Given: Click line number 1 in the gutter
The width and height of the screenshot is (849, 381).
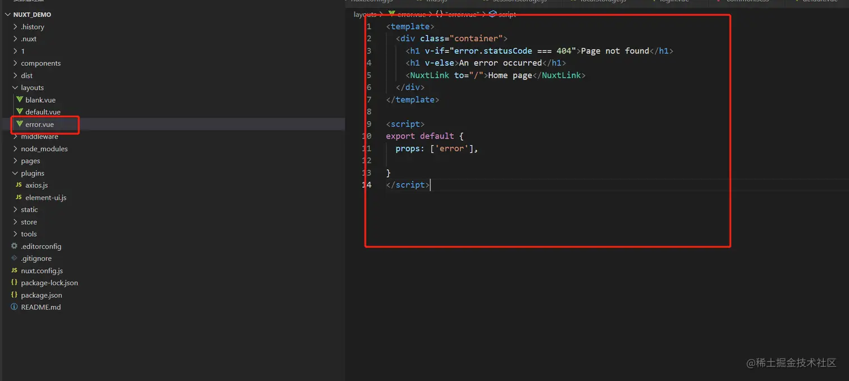Looking at the screenshot, I should coord(369,26).
